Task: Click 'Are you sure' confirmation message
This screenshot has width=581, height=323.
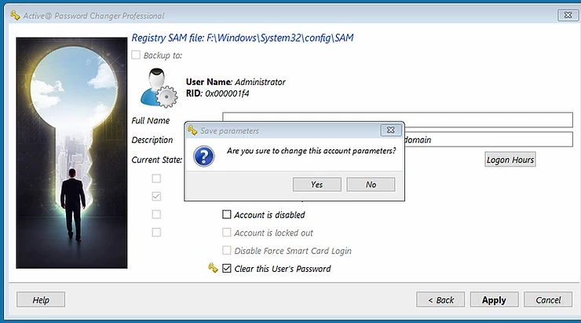Action: pos(311,151)
